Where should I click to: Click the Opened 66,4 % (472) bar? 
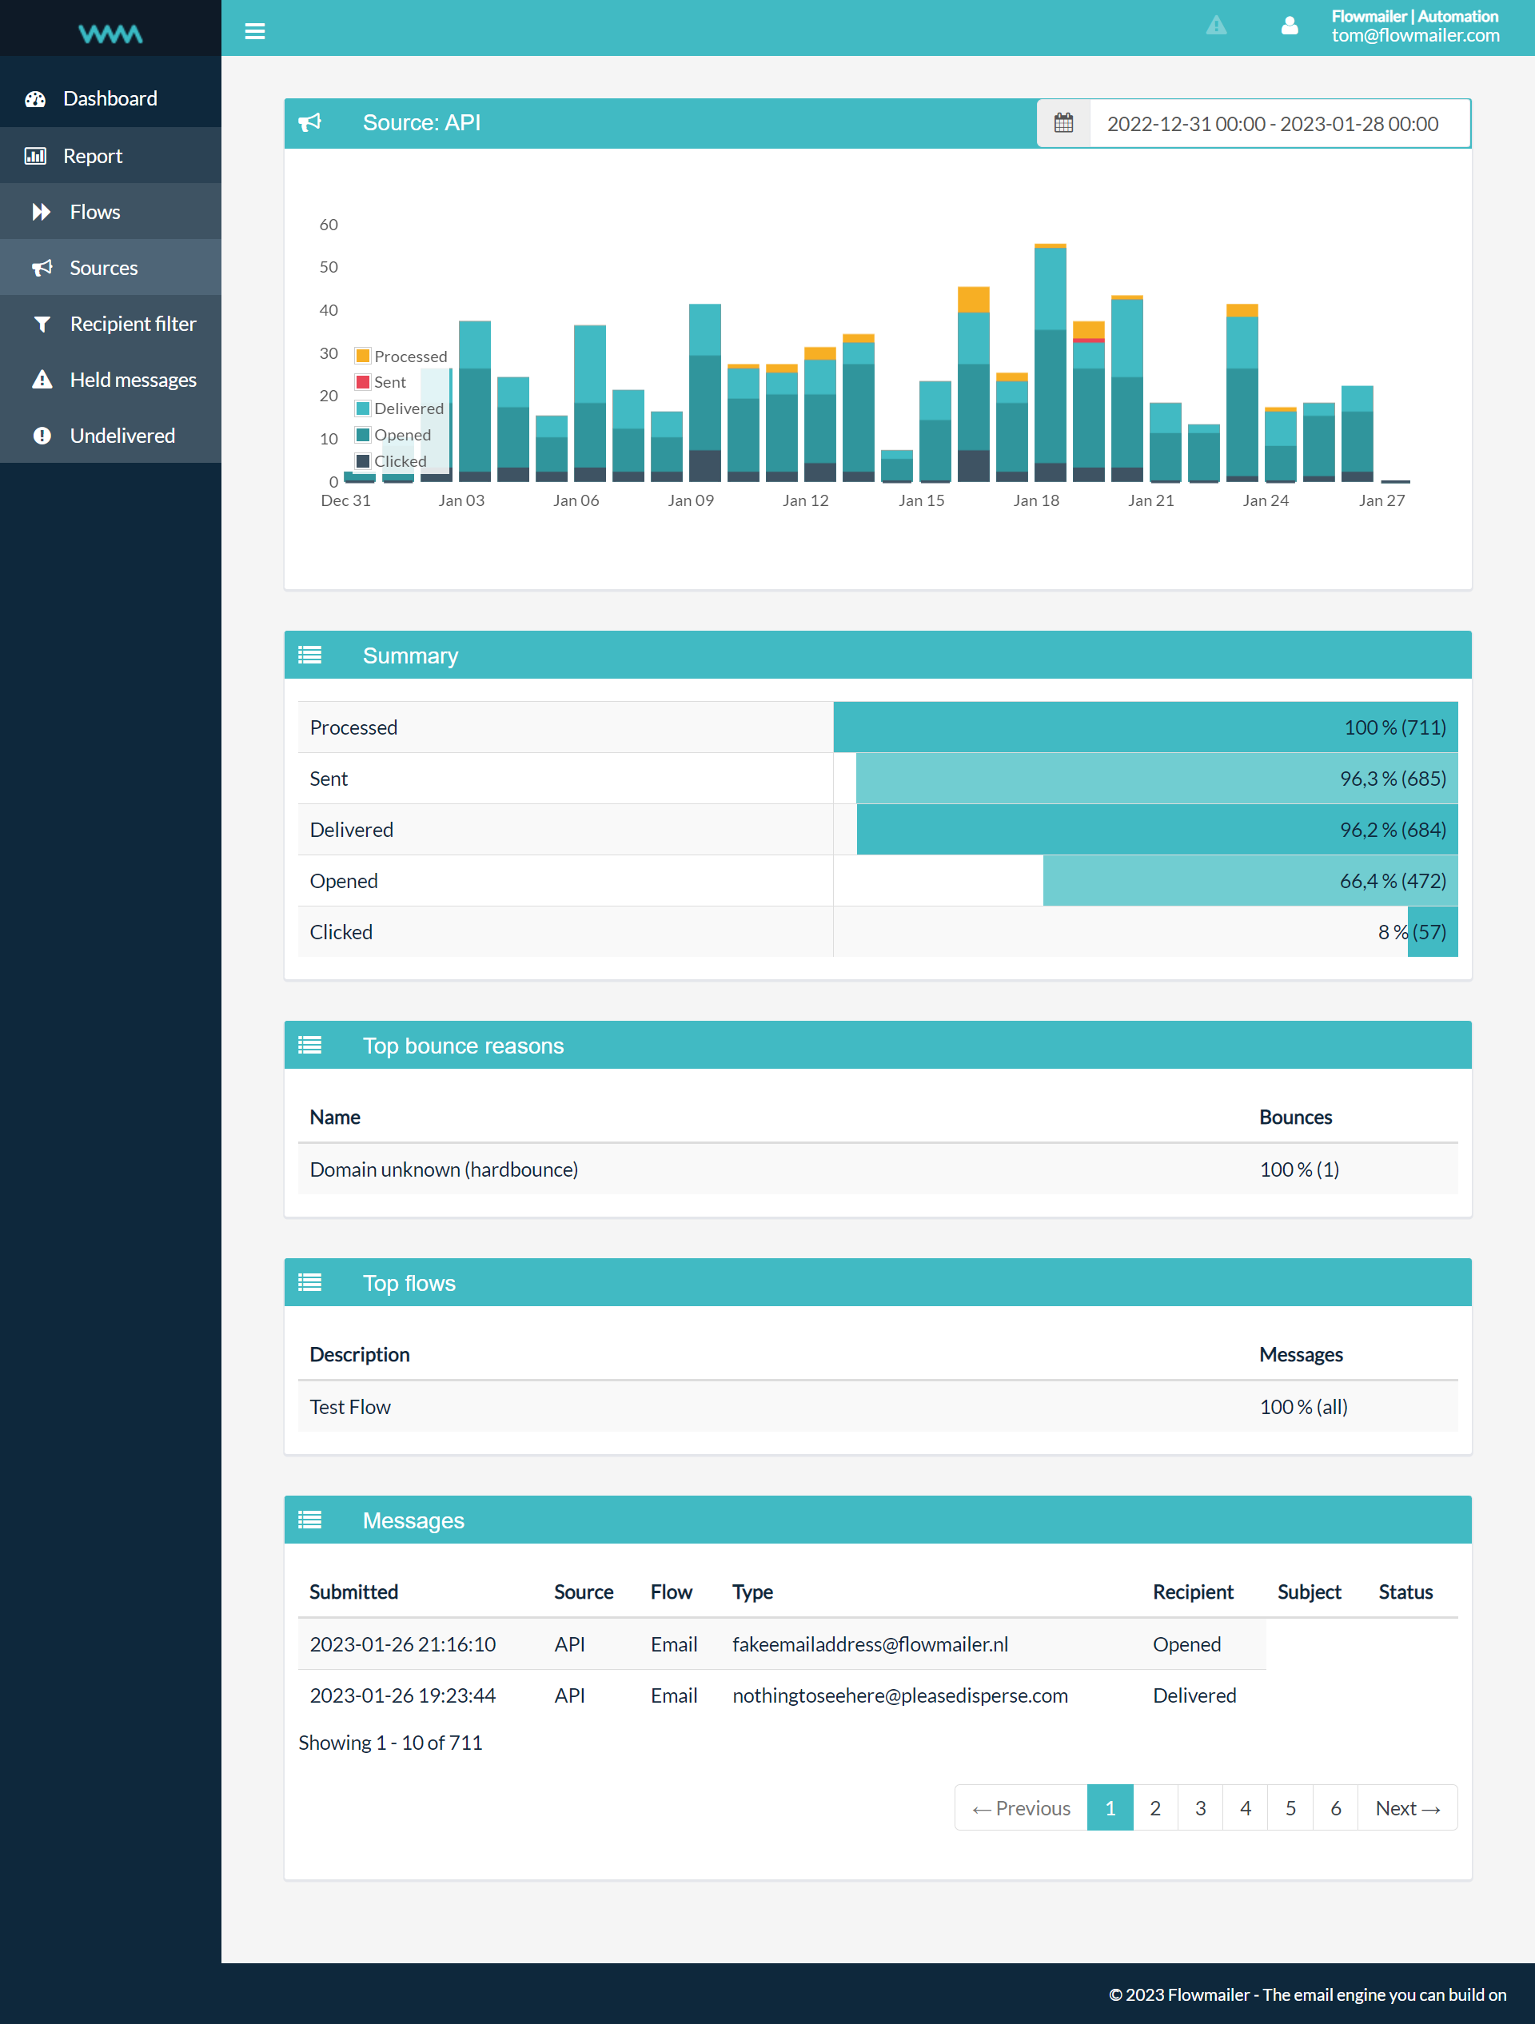pyautogui.click(x=1250, y=881)
